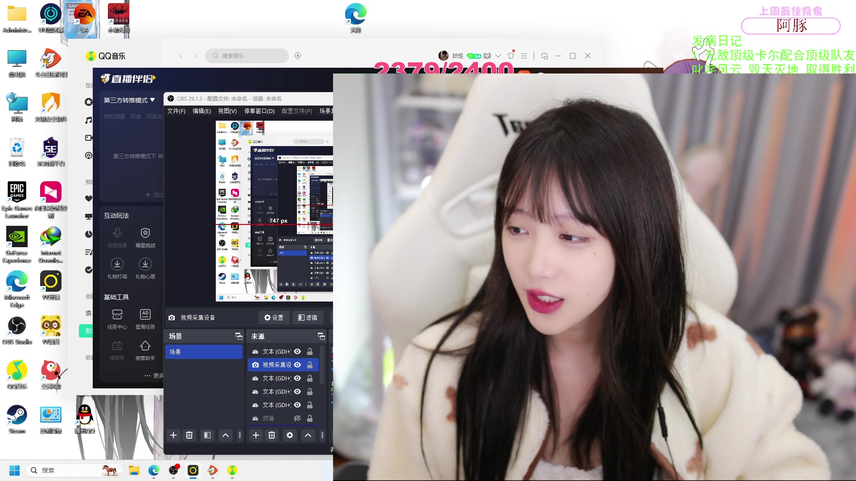Image resolution: width=856 pixels, height=481 pixels.
Task: Open the QQ Music user avatar
Action: [x=444, y=56]
